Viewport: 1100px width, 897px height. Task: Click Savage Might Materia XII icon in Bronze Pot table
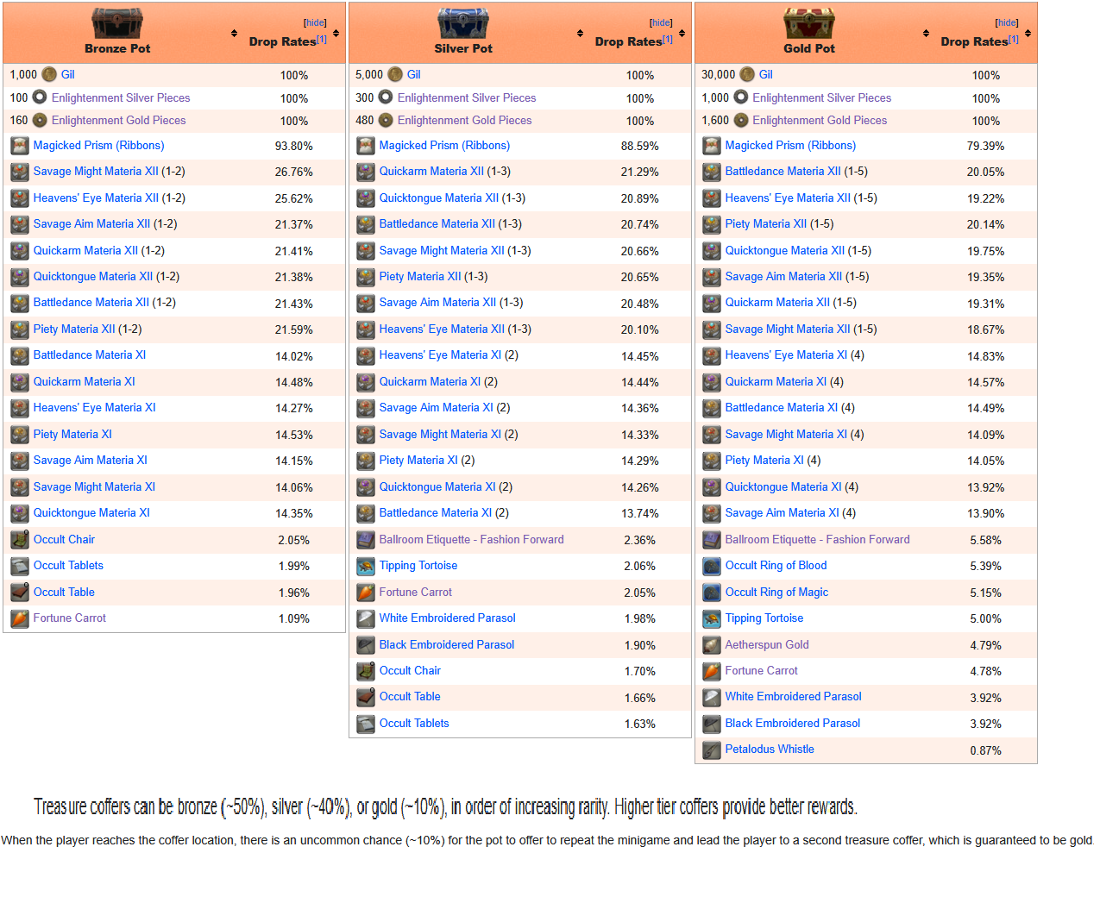[x=20, y=172]
